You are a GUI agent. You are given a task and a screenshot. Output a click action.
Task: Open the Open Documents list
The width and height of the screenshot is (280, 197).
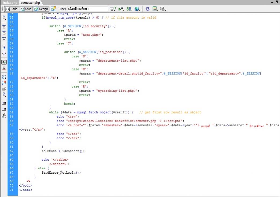tap(4, 17)
